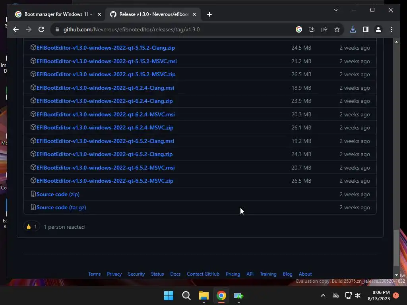This screenshot has width=407, height=305.
Task: Open Contact GitHub footer link
Action: tap(203, 274)
